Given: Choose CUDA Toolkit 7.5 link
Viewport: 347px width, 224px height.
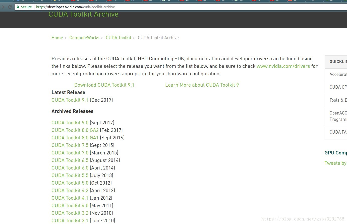Looking at the screenshot, I should click(x=70, y=145).
